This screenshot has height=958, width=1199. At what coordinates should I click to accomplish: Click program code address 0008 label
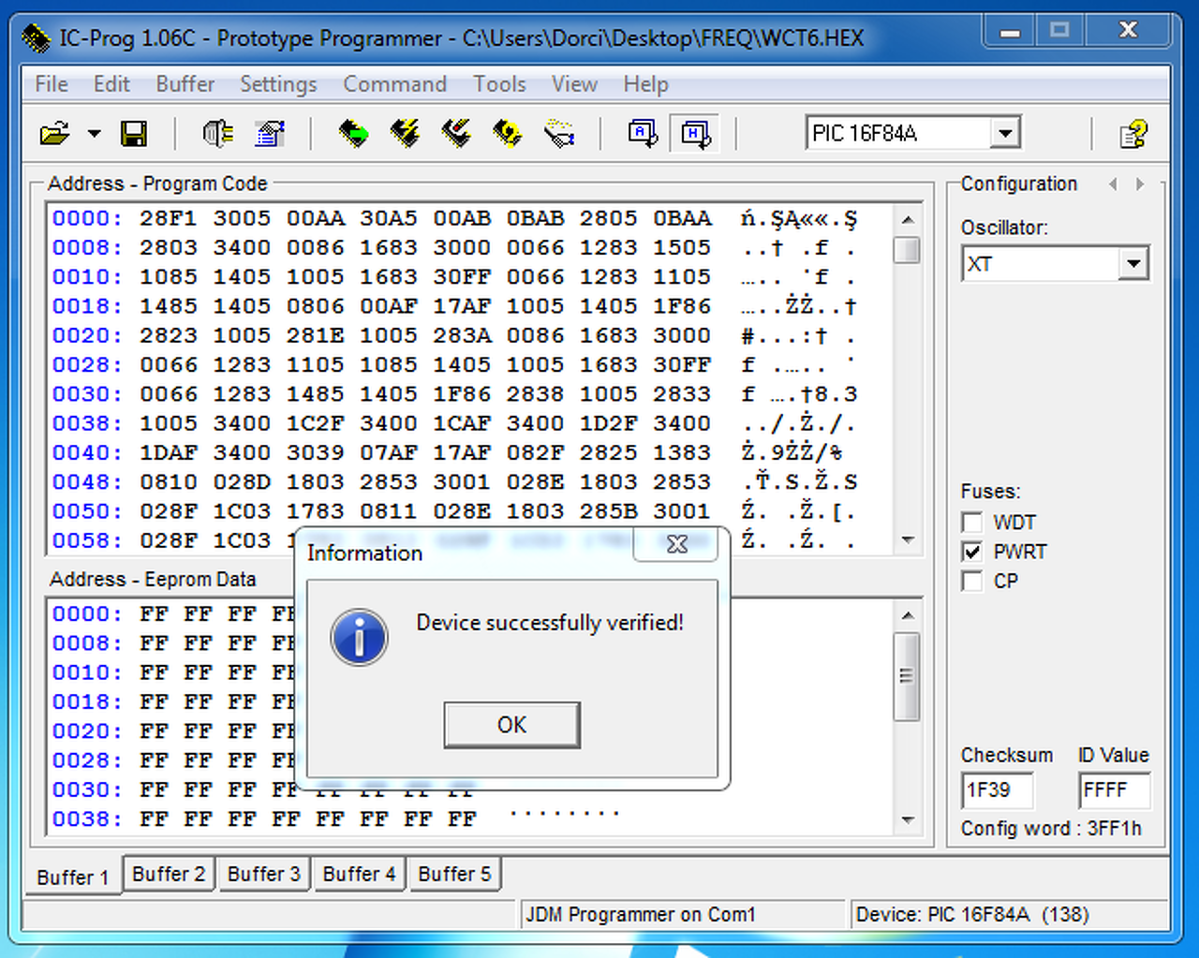(x=87, y=248)
